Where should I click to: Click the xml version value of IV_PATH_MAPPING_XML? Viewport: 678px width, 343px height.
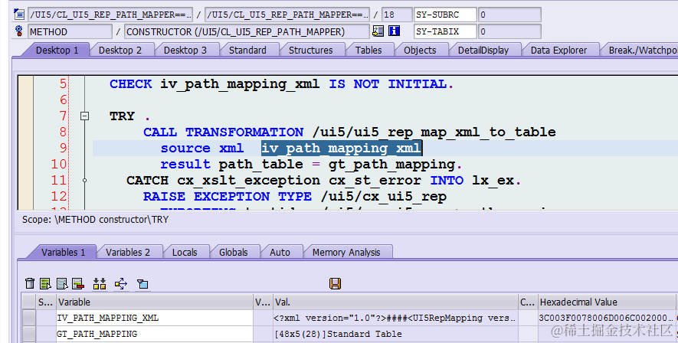(x=395, y=318)
